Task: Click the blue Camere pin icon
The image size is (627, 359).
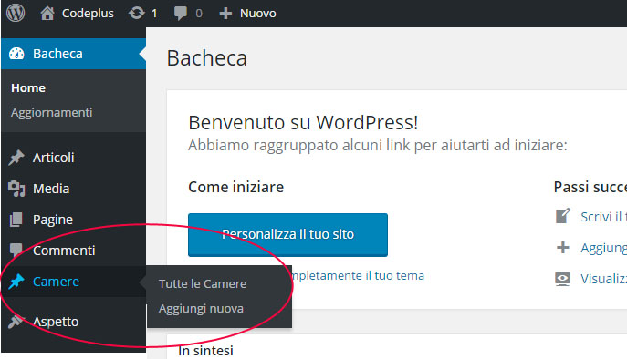Action: (16, 282)
